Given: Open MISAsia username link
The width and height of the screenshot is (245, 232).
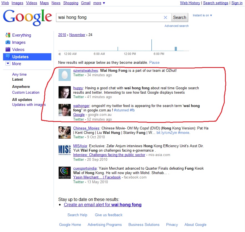Looking at the screenshot, I should pos(80,146).
